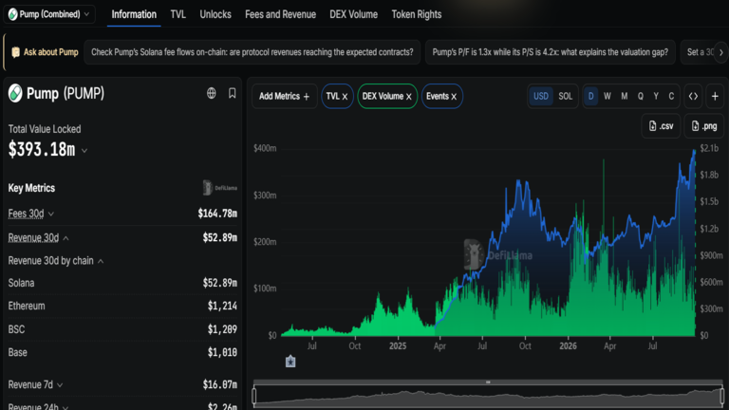Click the Pump logo beside protocol name
This screenshot has height=410, width=729.
point(15,93)
